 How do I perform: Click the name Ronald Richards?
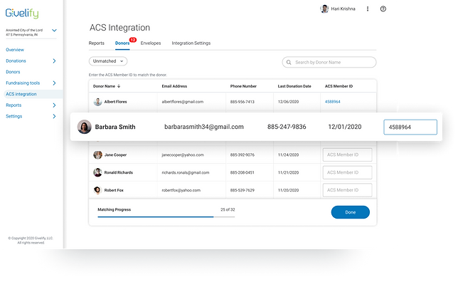coord(119,172)
